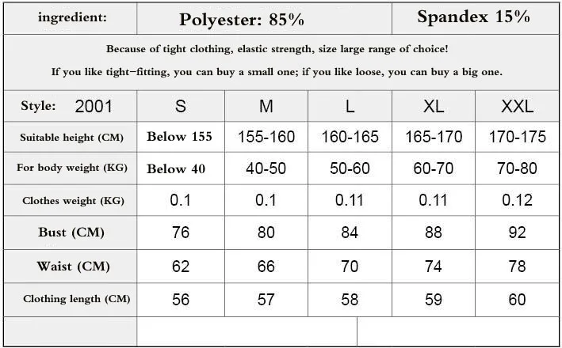Click the tight-fitting advice text line
Viewport: 562px width, 348px height.
[277, 72]
